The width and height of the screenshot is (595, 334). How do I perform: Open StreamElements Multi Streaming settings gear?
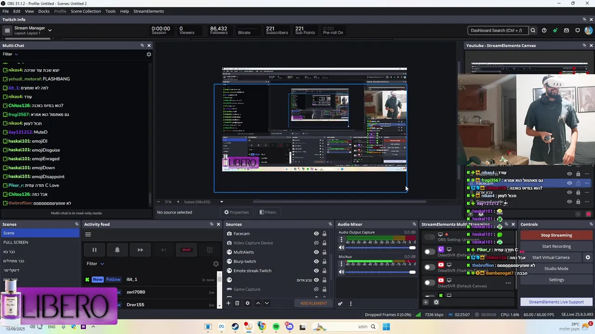436,302
